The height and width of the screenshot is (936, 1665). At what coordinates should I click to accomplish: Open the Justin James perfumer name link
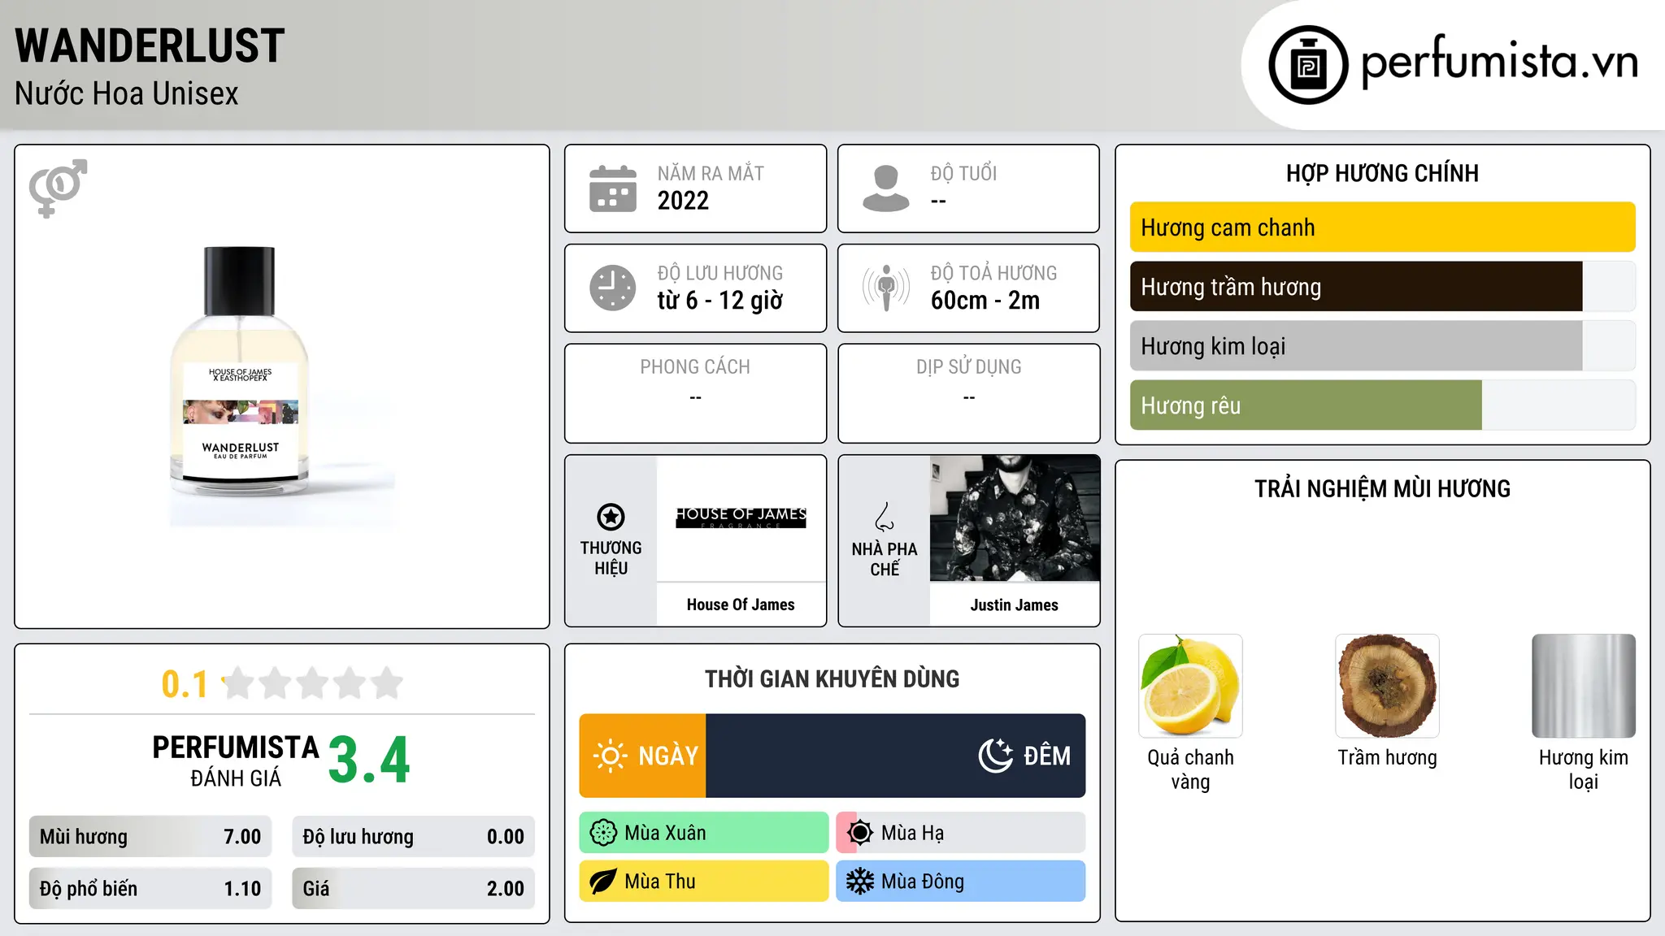click(1015, 604)
